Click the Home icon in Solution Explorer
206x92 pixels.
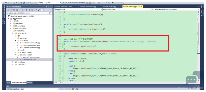(14, 10)
